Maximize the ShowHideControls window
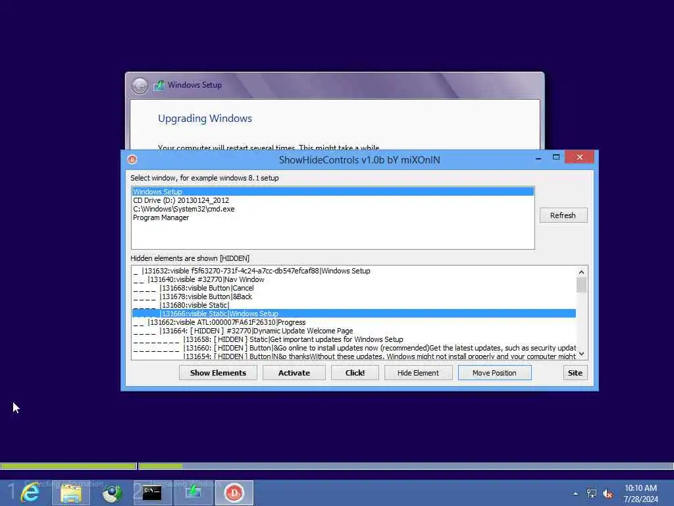Viewport: 674px width, 506px height. 556,157
